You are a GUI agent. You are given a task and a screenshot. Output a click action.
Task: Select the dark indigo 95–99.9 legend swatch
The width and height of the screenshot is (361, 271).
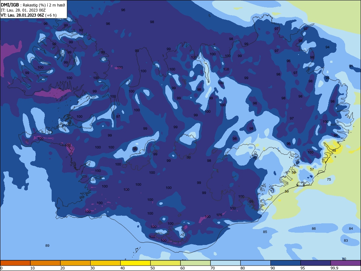click(316, 263)
